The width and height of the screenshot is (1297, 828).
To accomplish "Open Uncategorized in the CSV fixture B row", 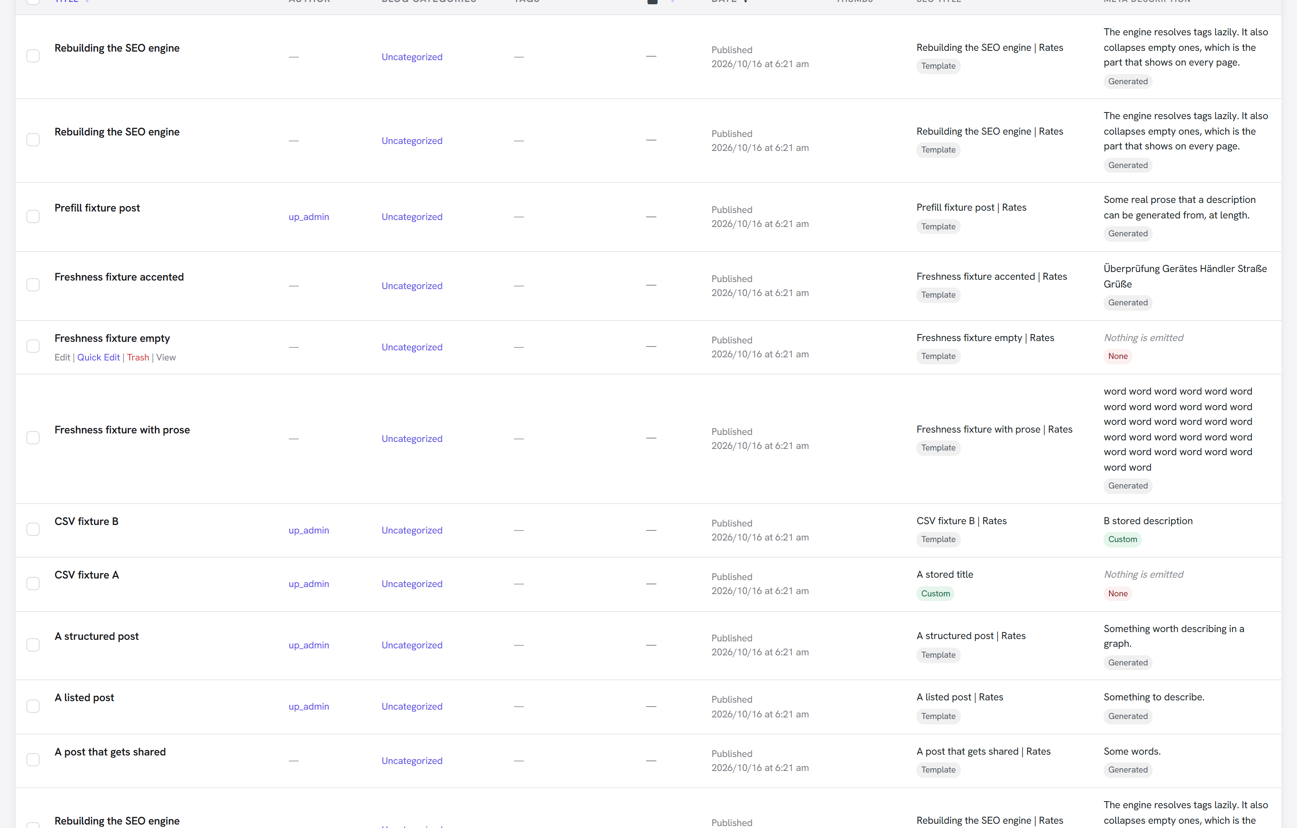I will pyautogui.click(x=412, y=530).
